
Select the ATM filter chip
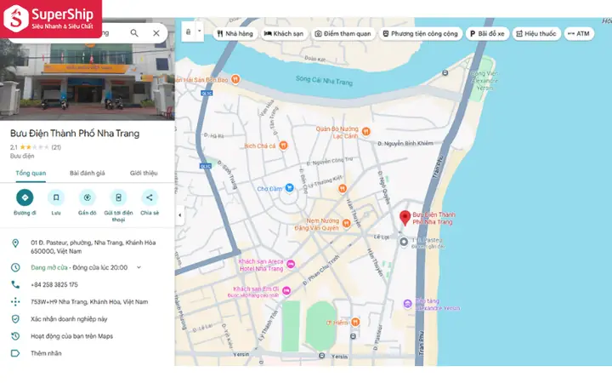tap(579, 33)
